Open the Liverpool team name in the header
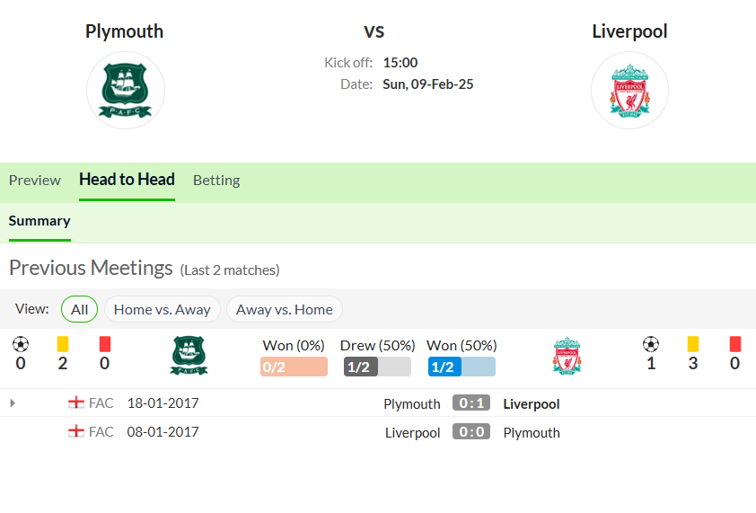This screenshot has height=513, width=756. (x=629, y=31)
